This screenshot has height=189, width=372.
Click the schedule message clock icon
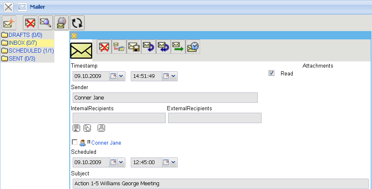(x=193, y=47)
